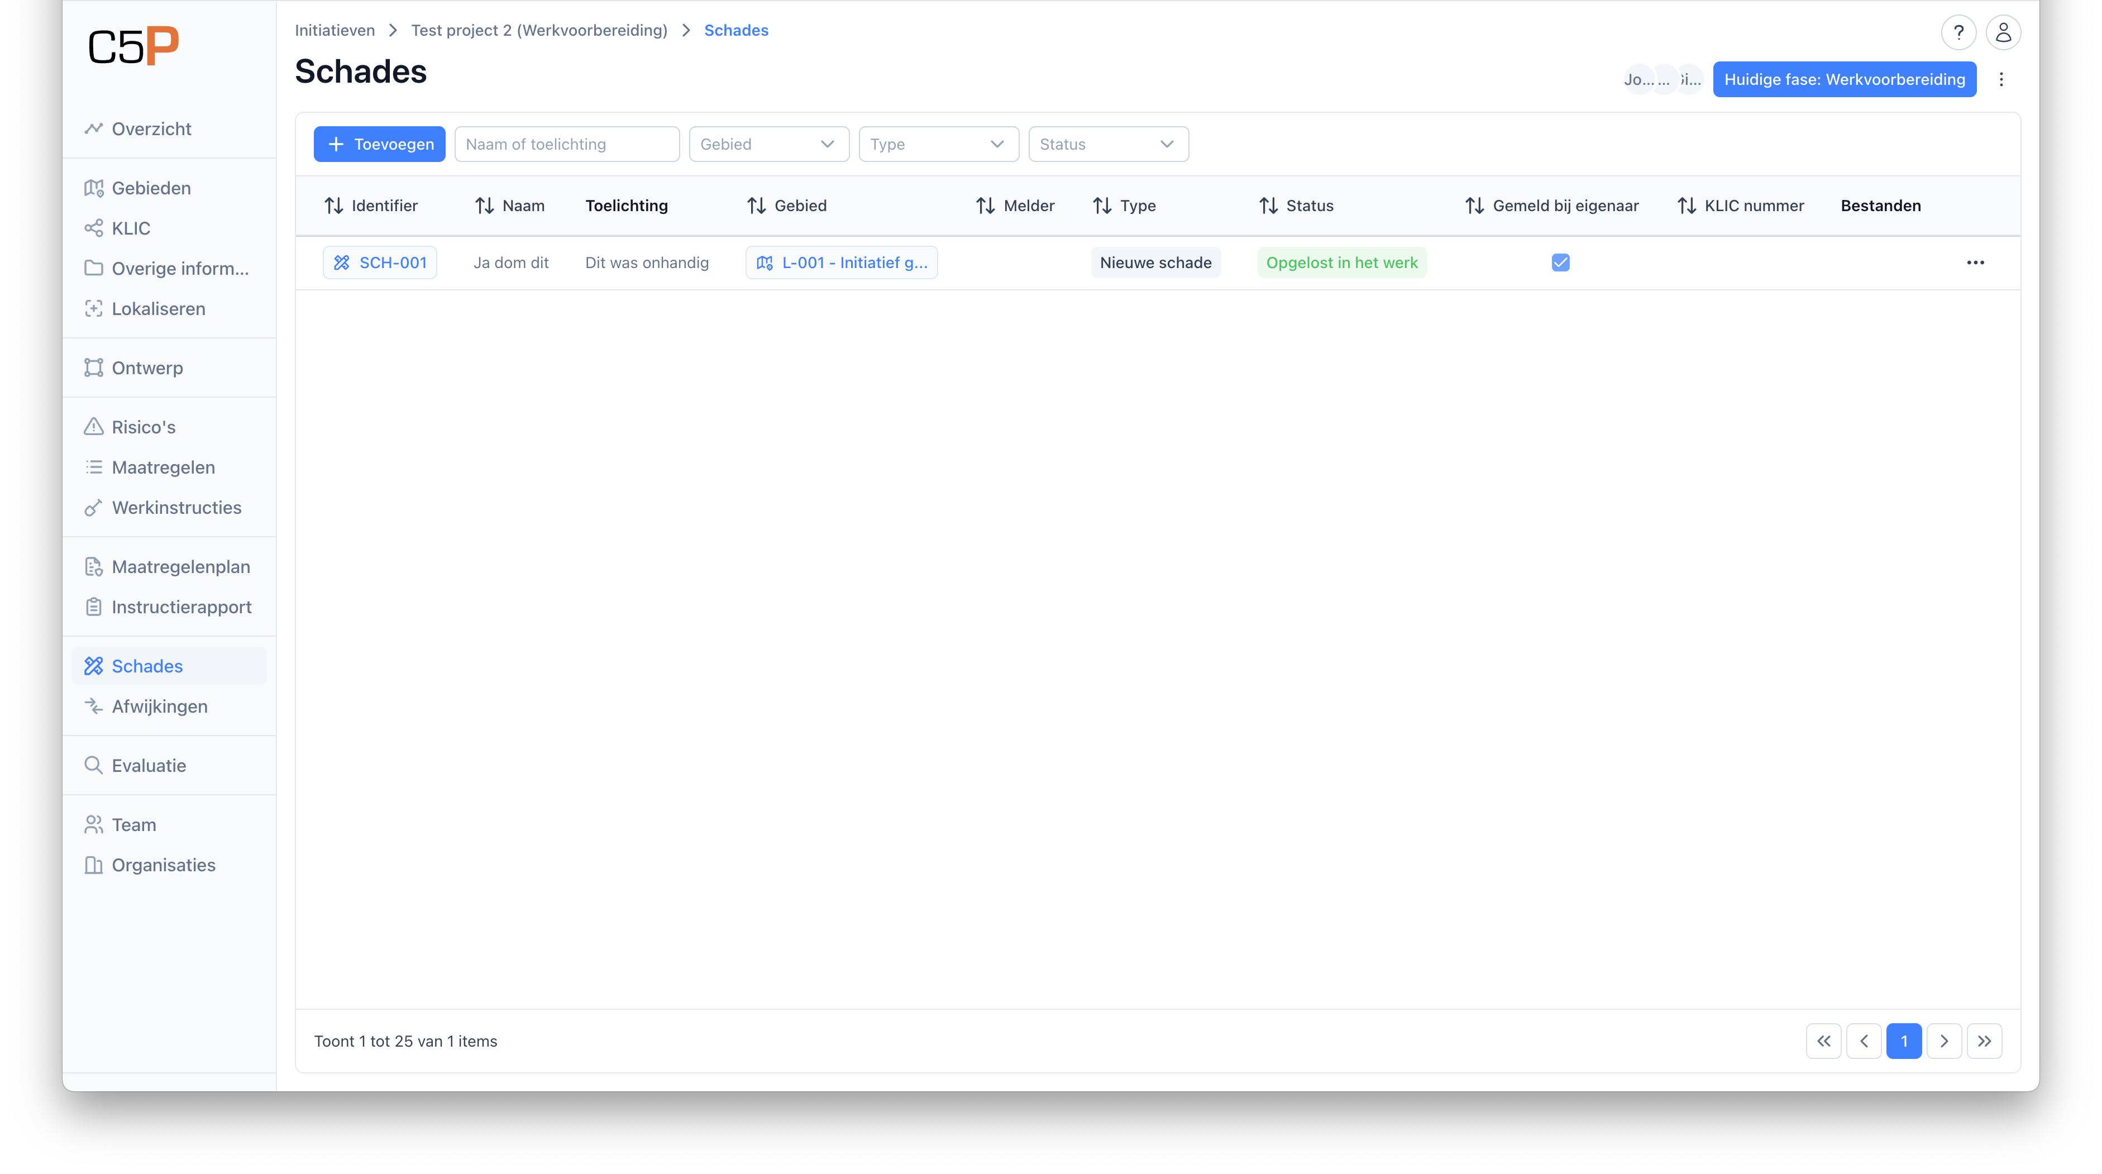The width and height of the screenshot is (2102, 1174).
Task: Click the Toevoegen button
Action: point(379,145)
